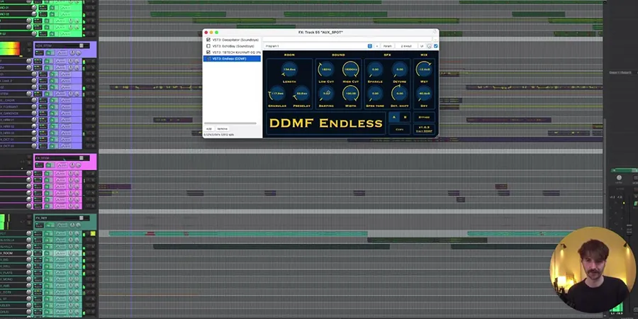Select VST3: TBTECH Kirchhoff-EQ in list
This screenshot has height=319, width=638.
pyautogui.click(x=236, y=52)
